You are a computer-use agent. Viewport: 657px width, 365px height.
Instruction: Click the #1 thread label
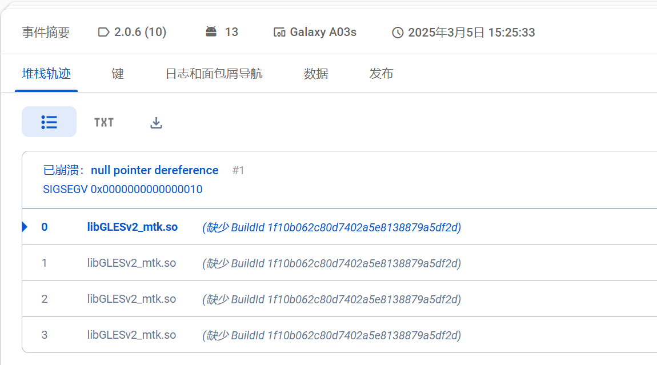point(238,170)
